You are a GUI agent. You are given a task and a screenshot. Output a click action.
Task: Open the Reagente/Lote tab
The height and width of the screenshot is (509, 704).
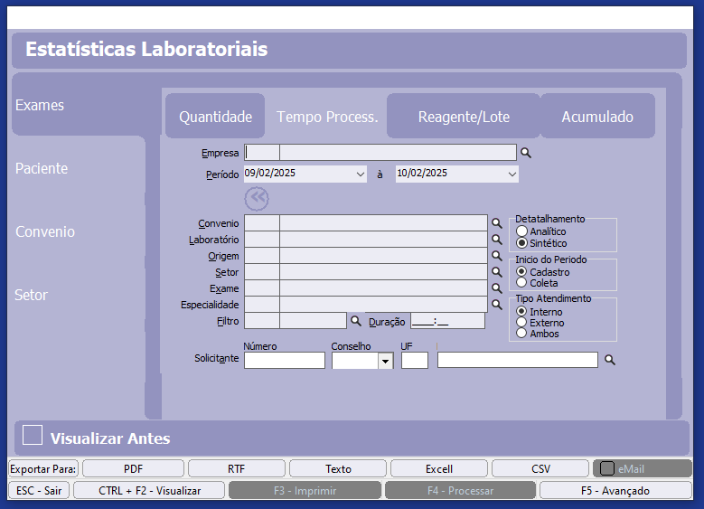(464, 117)
